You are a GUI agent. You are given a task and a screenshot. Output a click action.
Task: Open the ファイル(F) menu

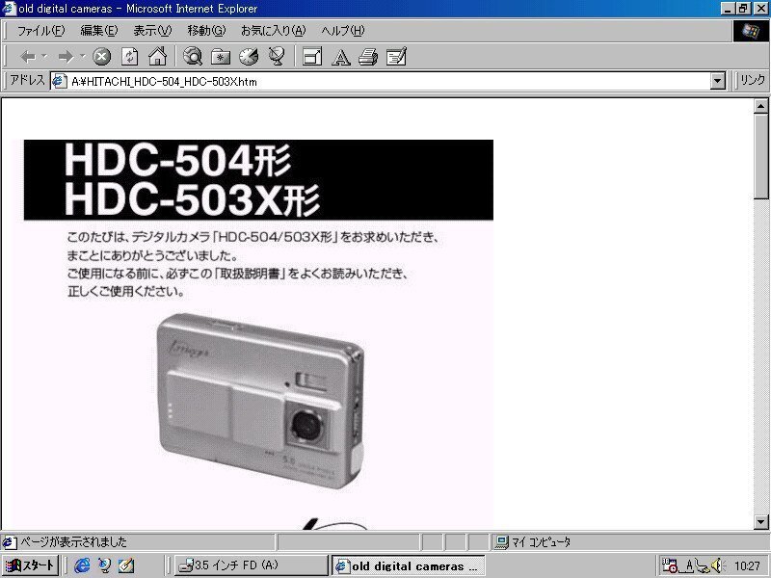coord(40,31)
